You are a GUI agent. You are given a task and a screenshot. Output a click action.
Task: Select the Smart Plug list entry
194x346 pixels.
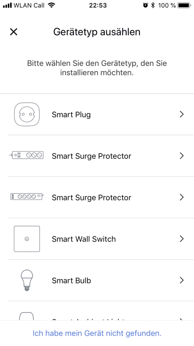pyautogui.click(x=71, y=114)
